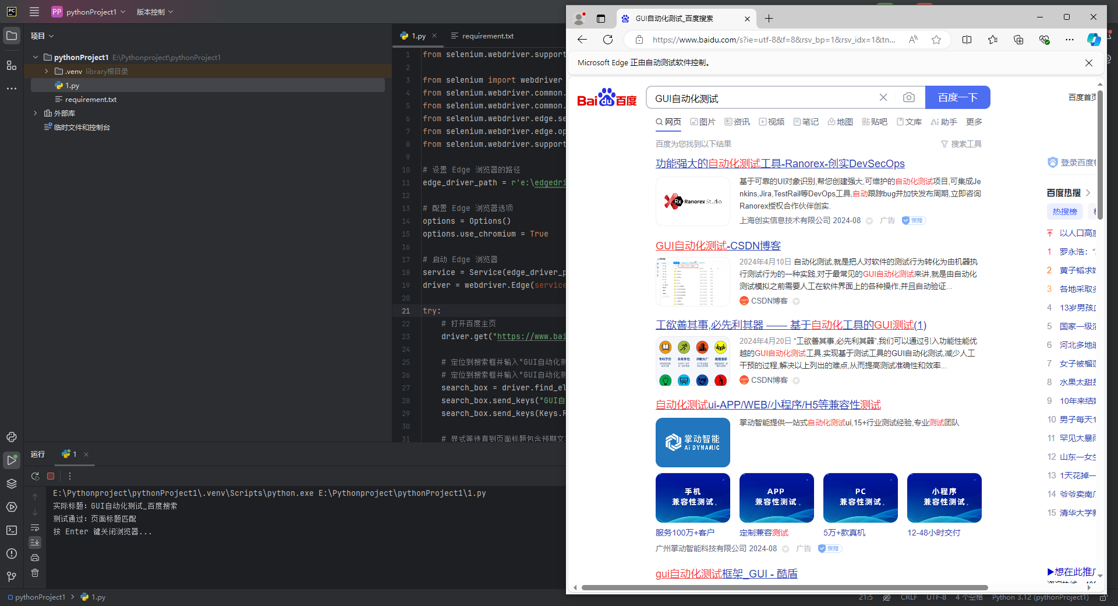Switch to requirement.txt editor tab

click(x=482, y=36)
